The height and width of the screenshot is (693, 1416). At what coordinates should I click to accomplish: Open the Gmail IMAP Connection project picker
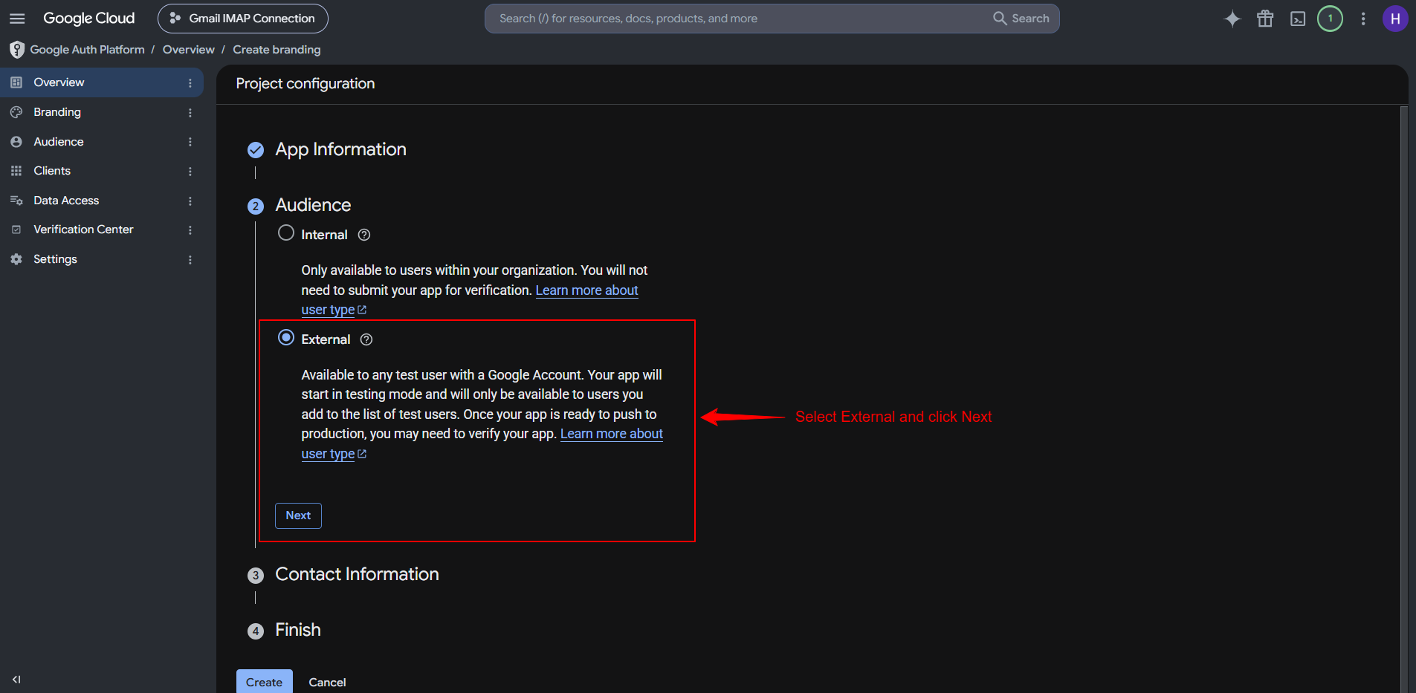click(x=243, y=19)
